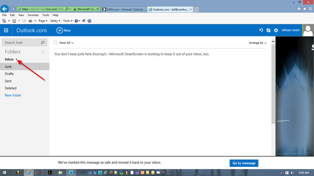Show hidden system tray icons arrow
Viewport: 314px width, 176px height.
[281, 173]
